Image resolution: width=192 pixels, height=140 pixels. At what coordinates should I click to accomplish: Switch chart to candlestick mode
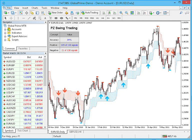[109, 13]
